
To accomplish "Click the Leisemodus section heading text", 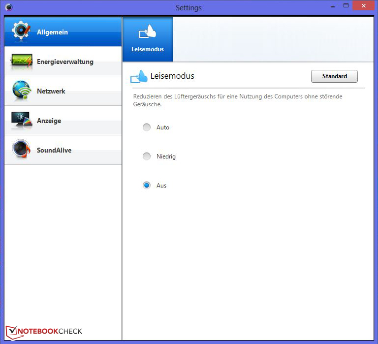I will point(172,76).
